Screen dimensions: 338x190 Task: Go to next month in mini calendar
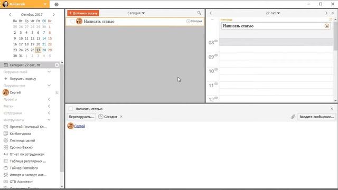point(54,15)
